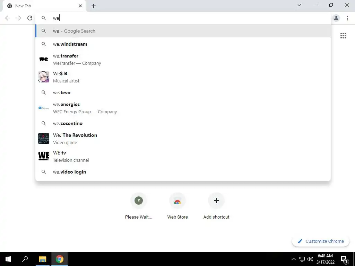Expand the tab search chevron
The height and width of the screenshot is (266, 355).
tap(299, 5)
